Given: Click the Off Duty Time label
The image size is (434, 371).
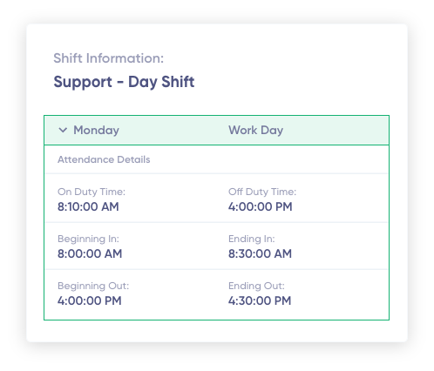Looking at the screenshot, I should 262,192.
